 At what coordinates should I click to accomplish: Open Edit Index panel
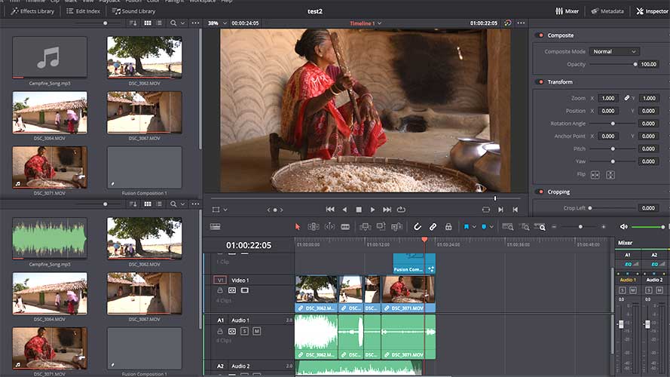point(84,11)
